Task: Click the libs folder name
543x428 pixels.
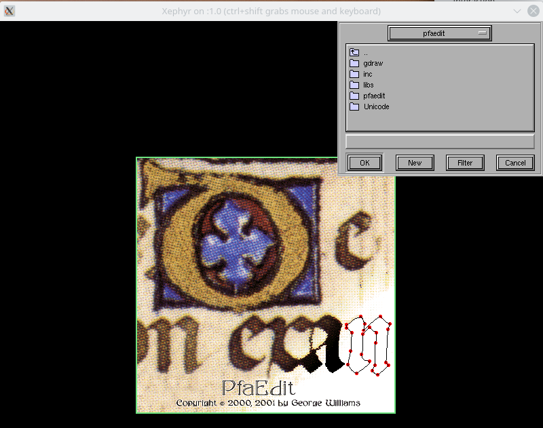Action: pos(369,85)
